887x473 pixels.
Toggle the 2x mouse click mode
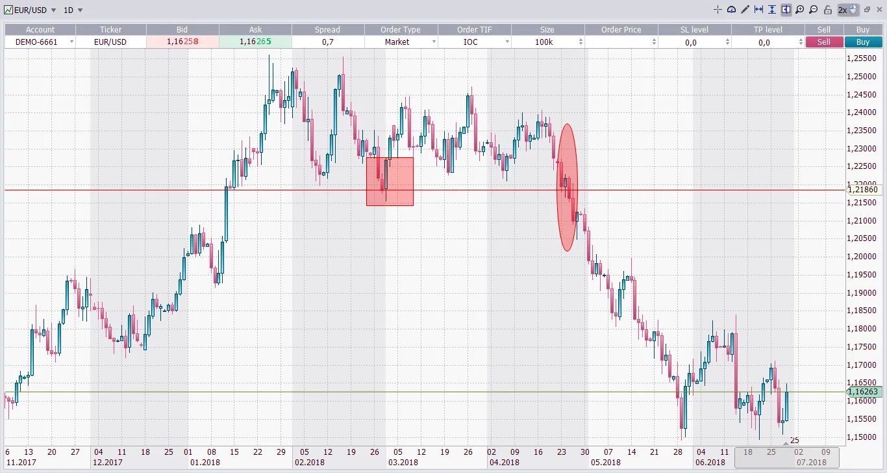click(847, 10)
